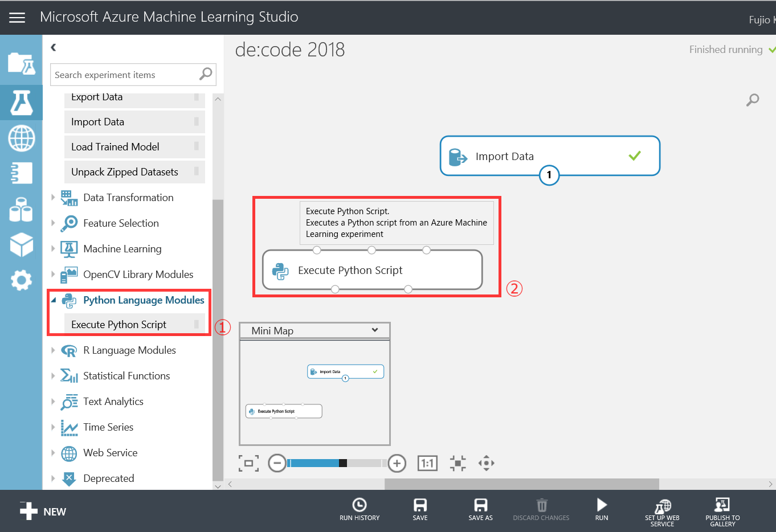Click the palette search magnifier icon

206,74
